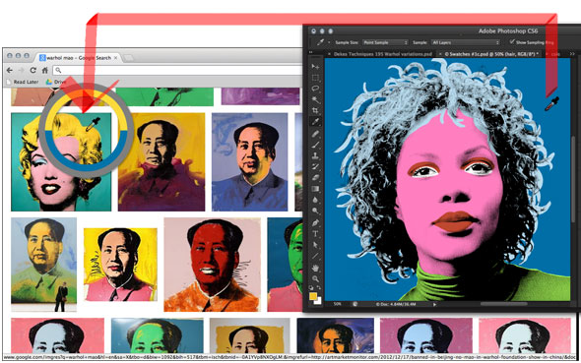Select the Dodge tool
The height and width of the screenshot is (363, 581).
(x=315, y=211)
